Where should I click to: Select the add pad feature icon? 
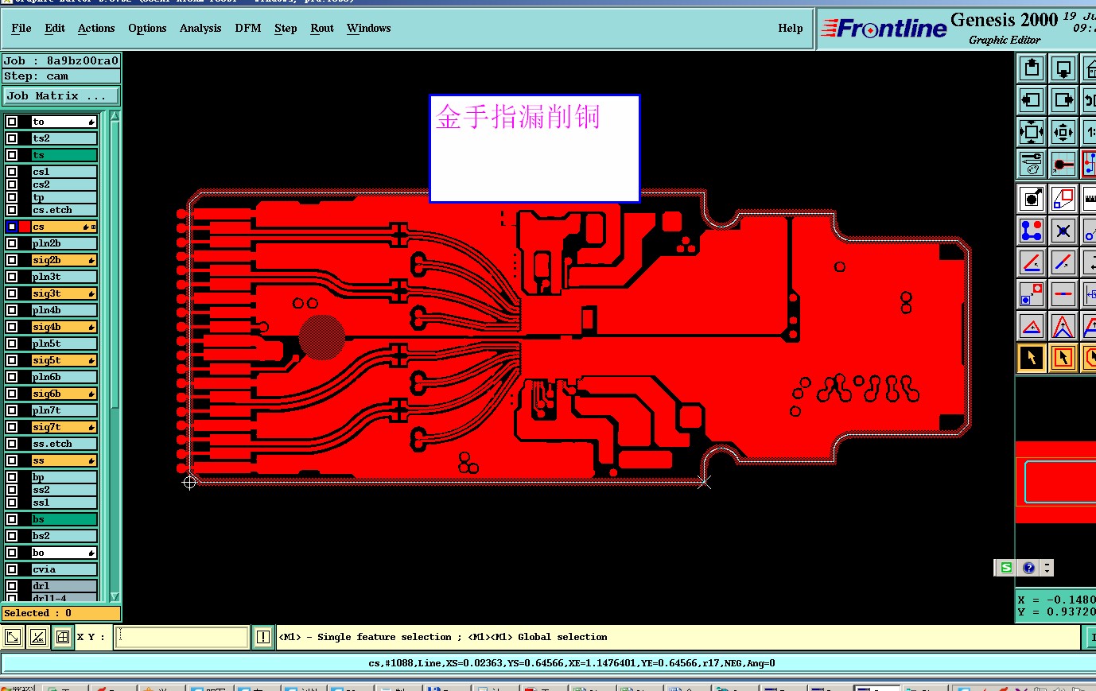pyautogui.click(x=1032, y=198)
